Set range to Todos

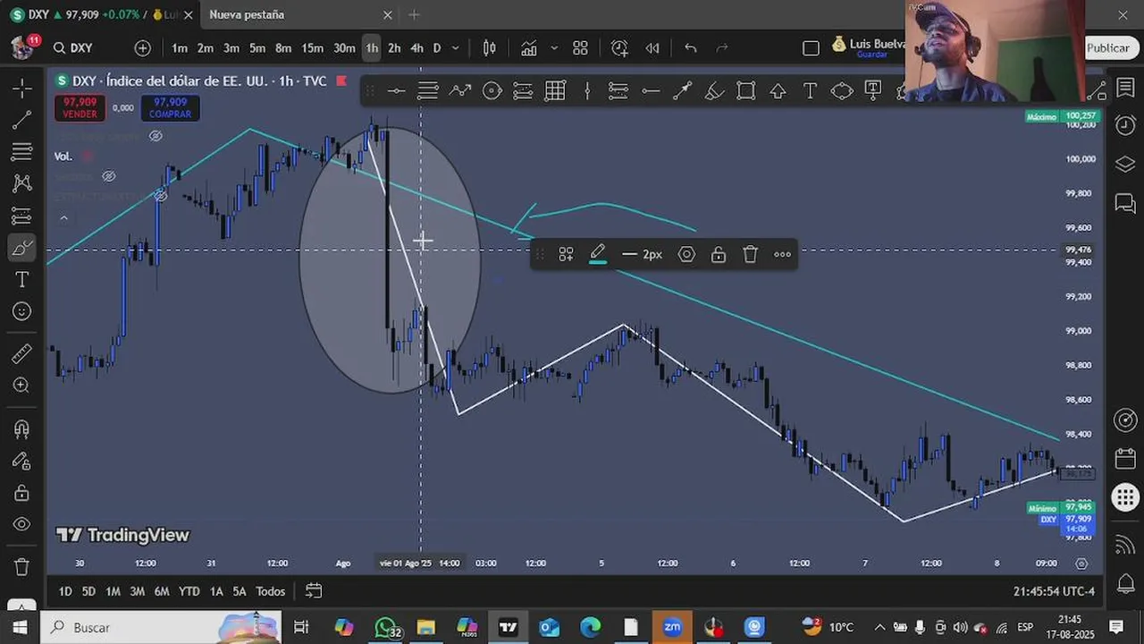271,591
